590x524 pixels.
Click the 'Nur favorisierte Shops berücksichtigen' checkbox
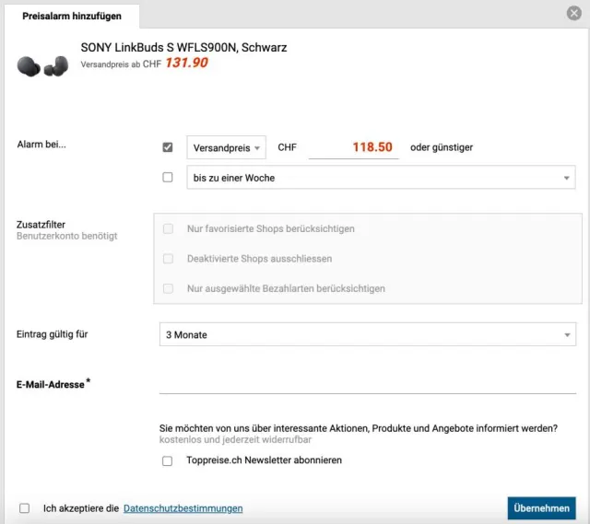click(168, 228)
